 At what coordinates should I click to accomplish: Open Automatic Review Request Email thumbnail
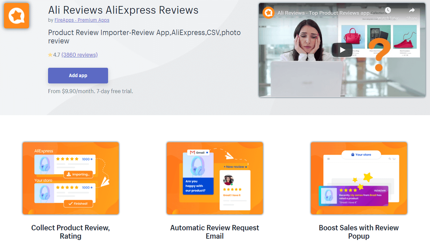click(215, 178)
